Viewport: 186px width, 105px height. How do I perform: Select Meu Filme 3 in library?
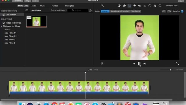10,43
